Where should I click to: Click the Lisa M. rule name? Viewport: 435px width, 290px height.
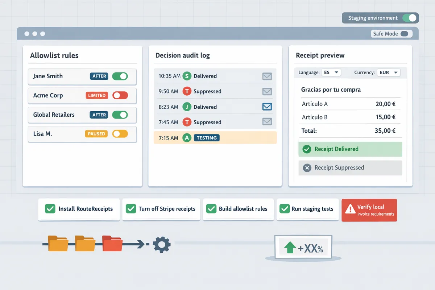click(x=42, y=134)
